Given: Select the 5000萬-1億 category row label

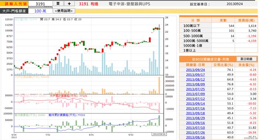Looking at the screenshot, I should pos(193,46).
